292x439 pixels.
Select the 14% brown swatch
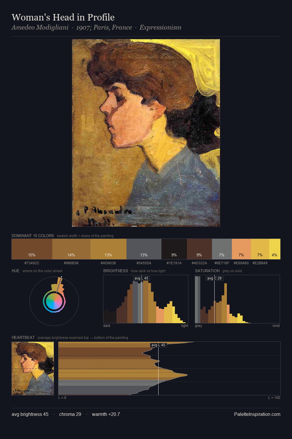tap(71, 249)
